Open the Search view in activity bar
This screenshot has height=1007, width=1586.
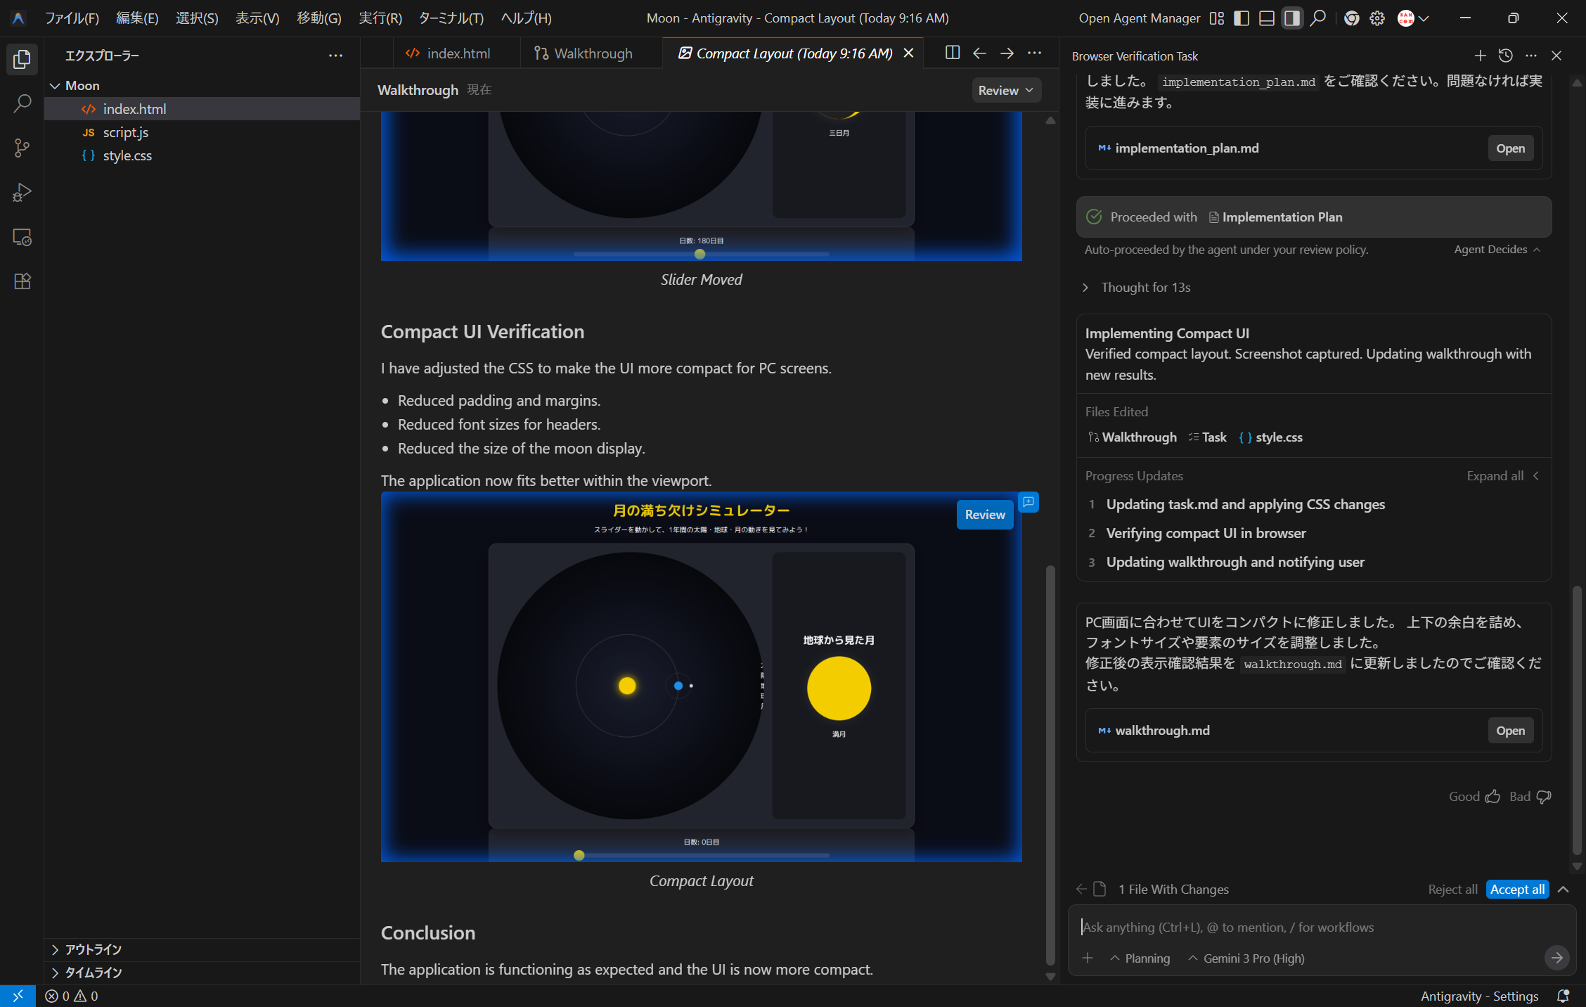[22, 104]
